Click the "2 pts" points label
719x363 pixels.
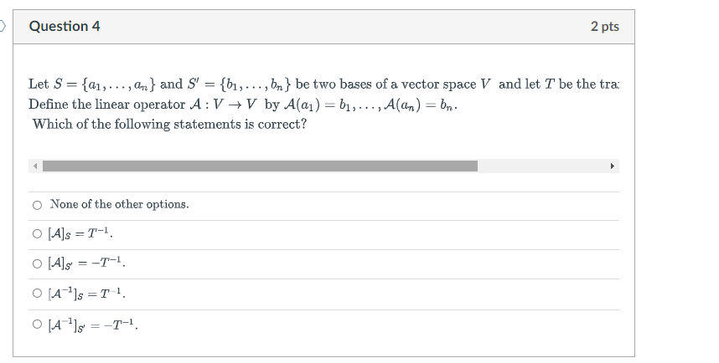point(605,27)
